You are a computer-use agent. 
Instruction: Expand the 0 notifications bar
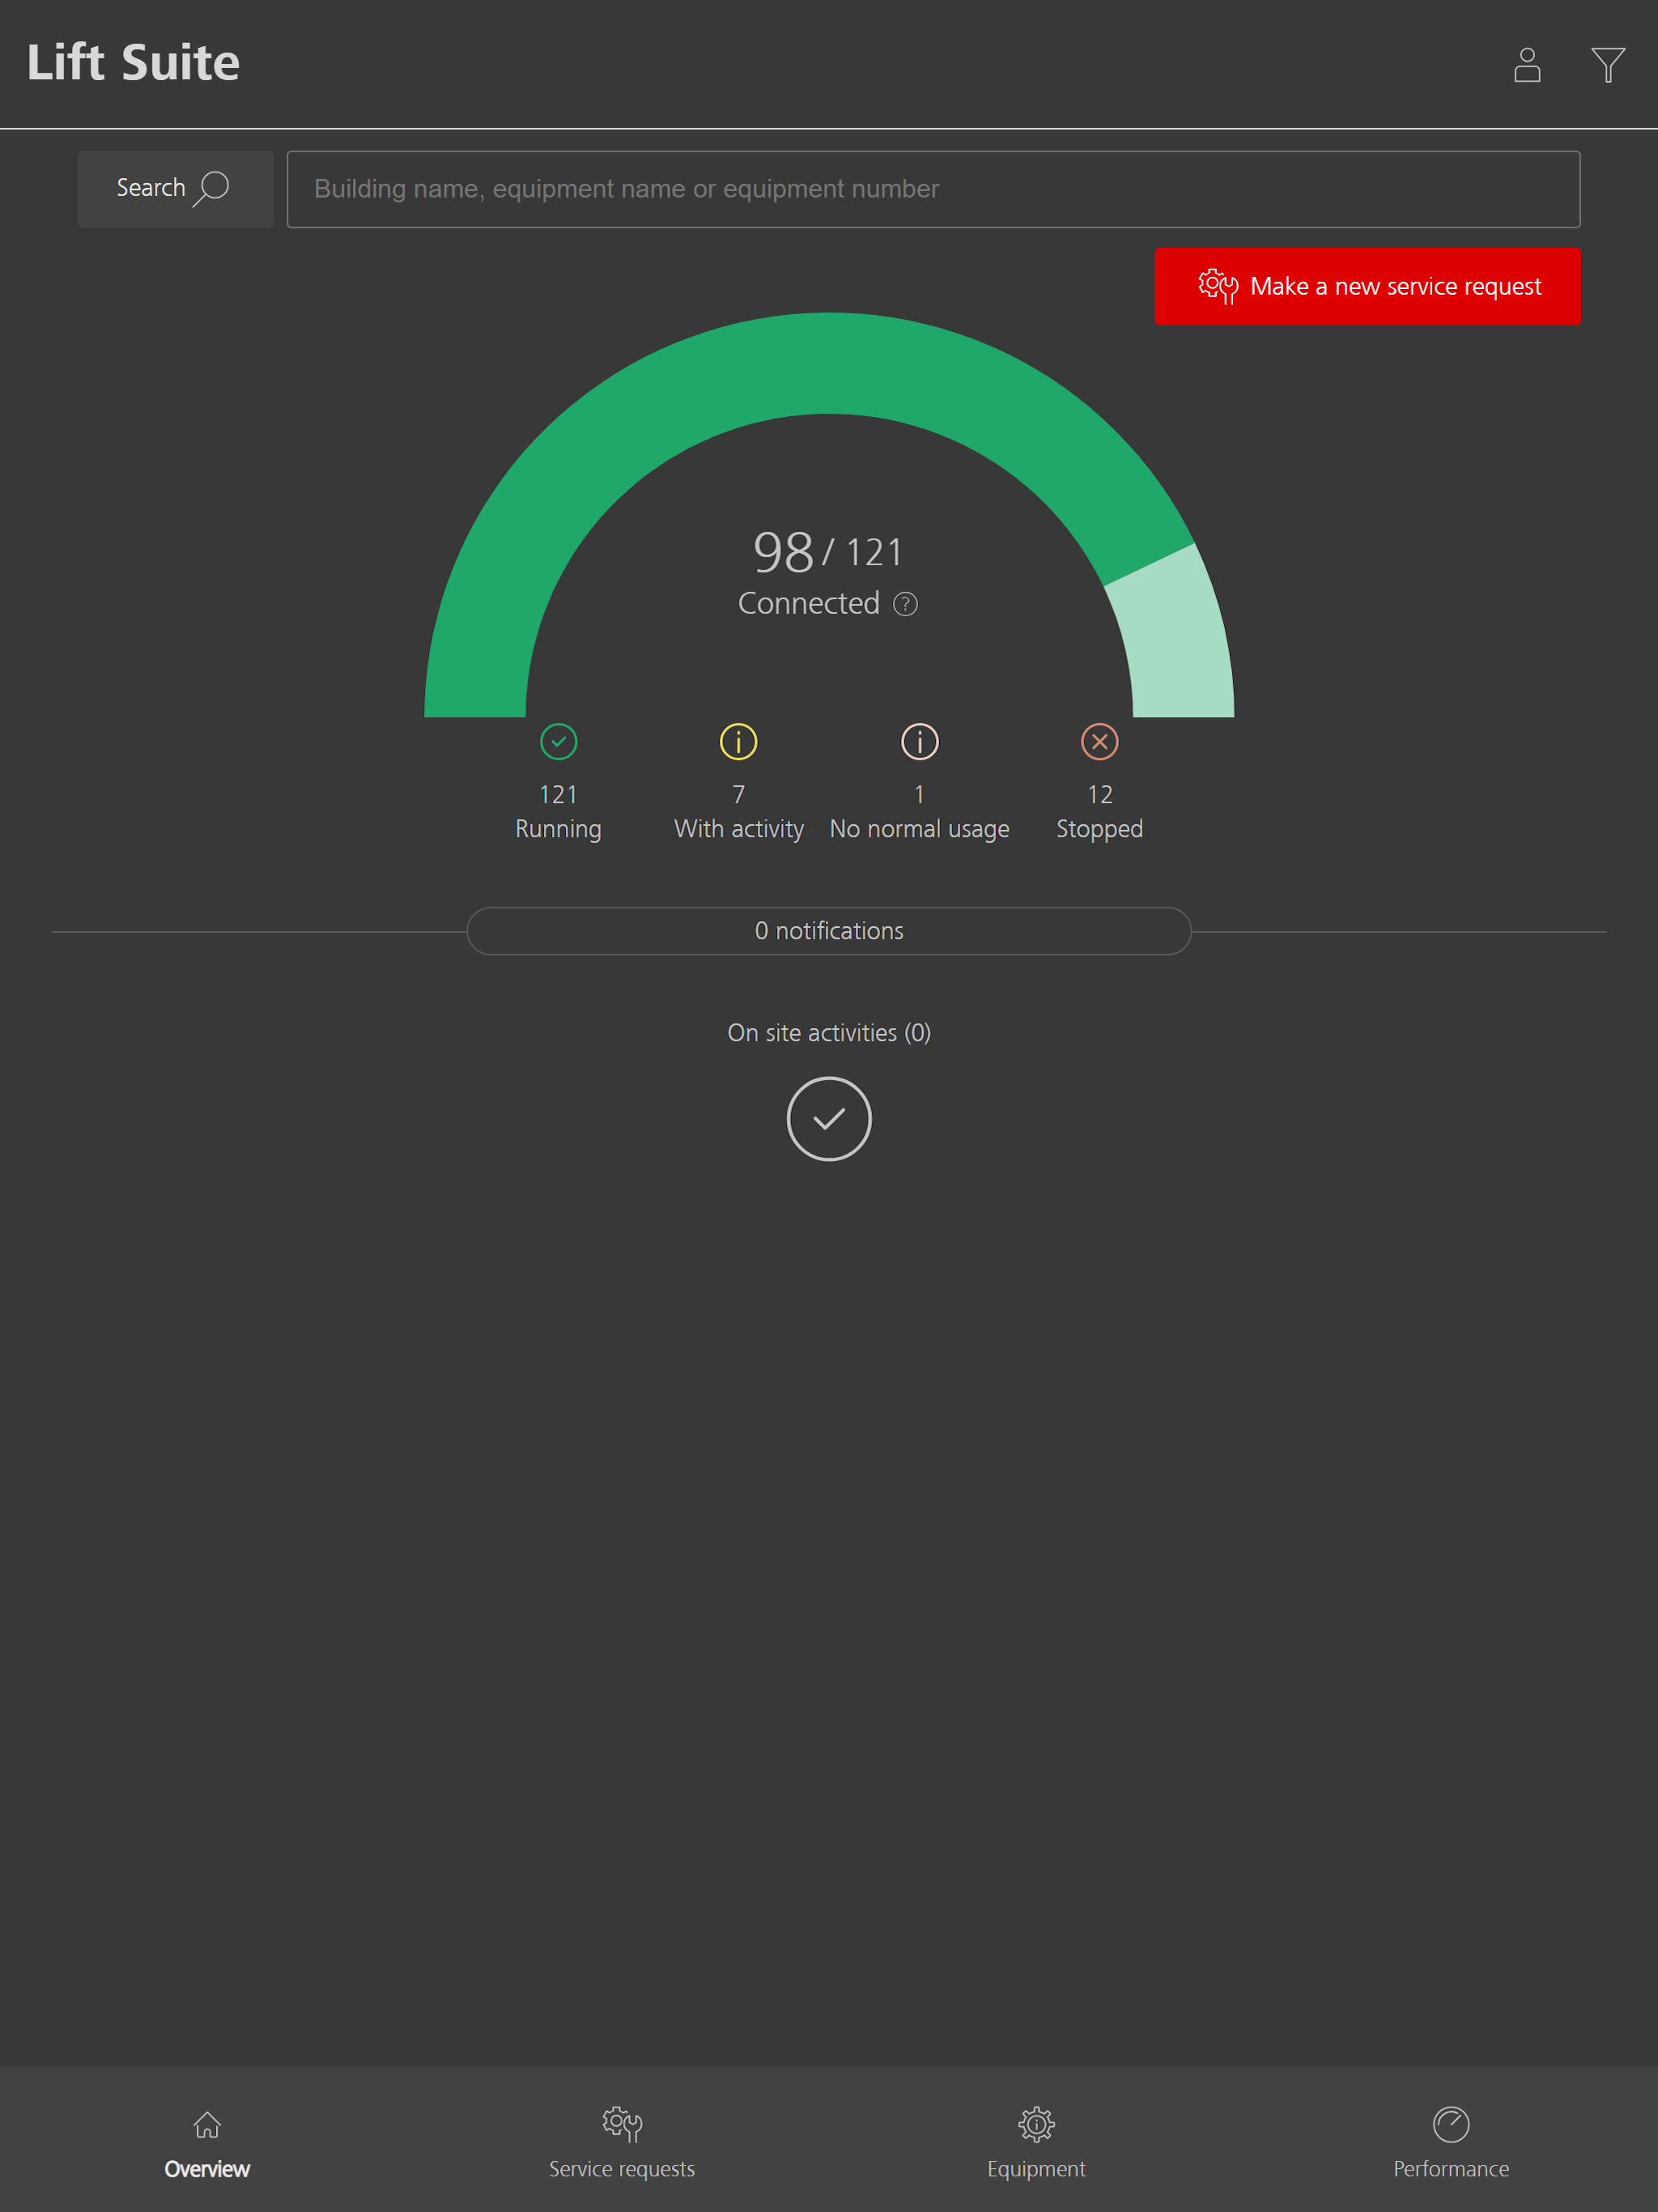point(828,931)
